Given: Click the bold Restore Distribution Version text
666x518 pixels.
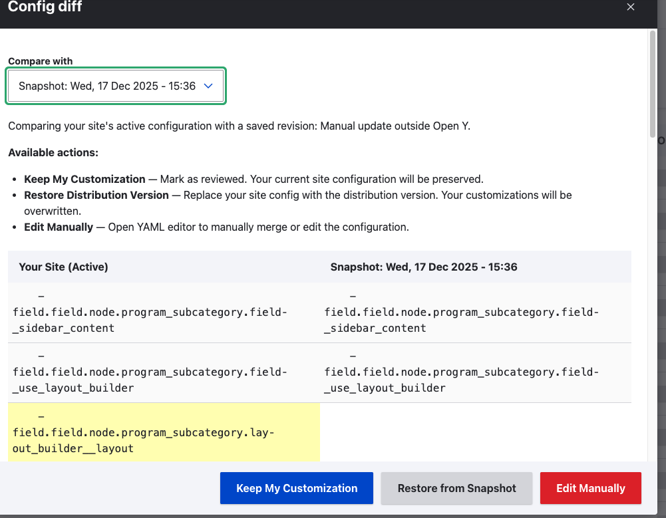Looking at the screenshot, I should (96, 195).
